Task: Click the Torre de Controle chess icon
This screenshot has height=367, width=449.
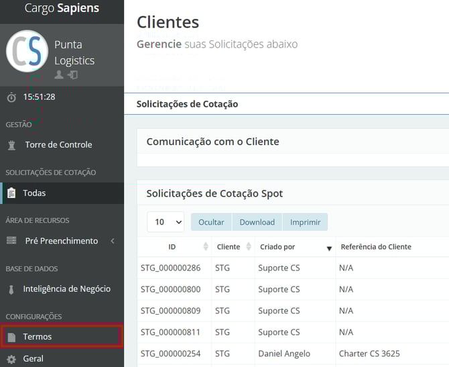Action: [11, 145]
